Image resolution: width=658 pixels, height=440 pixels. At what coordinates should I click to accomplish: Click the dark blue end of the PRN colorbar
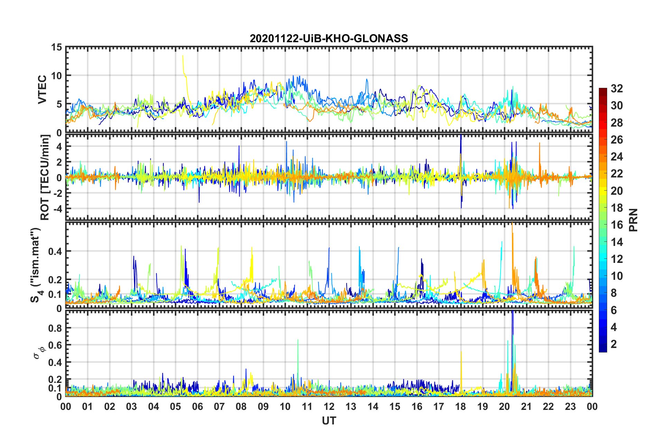(603, 349)
